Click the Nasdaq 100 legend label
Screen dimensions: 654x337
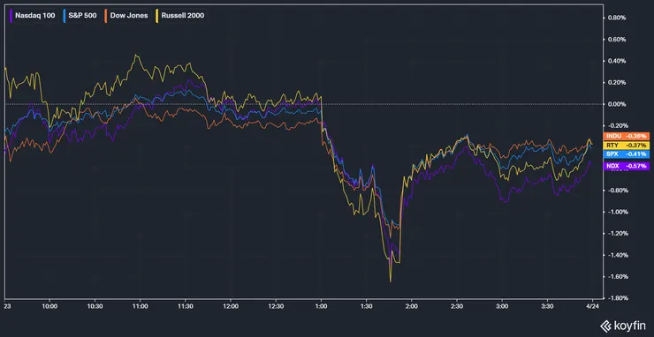click(35, 16)
